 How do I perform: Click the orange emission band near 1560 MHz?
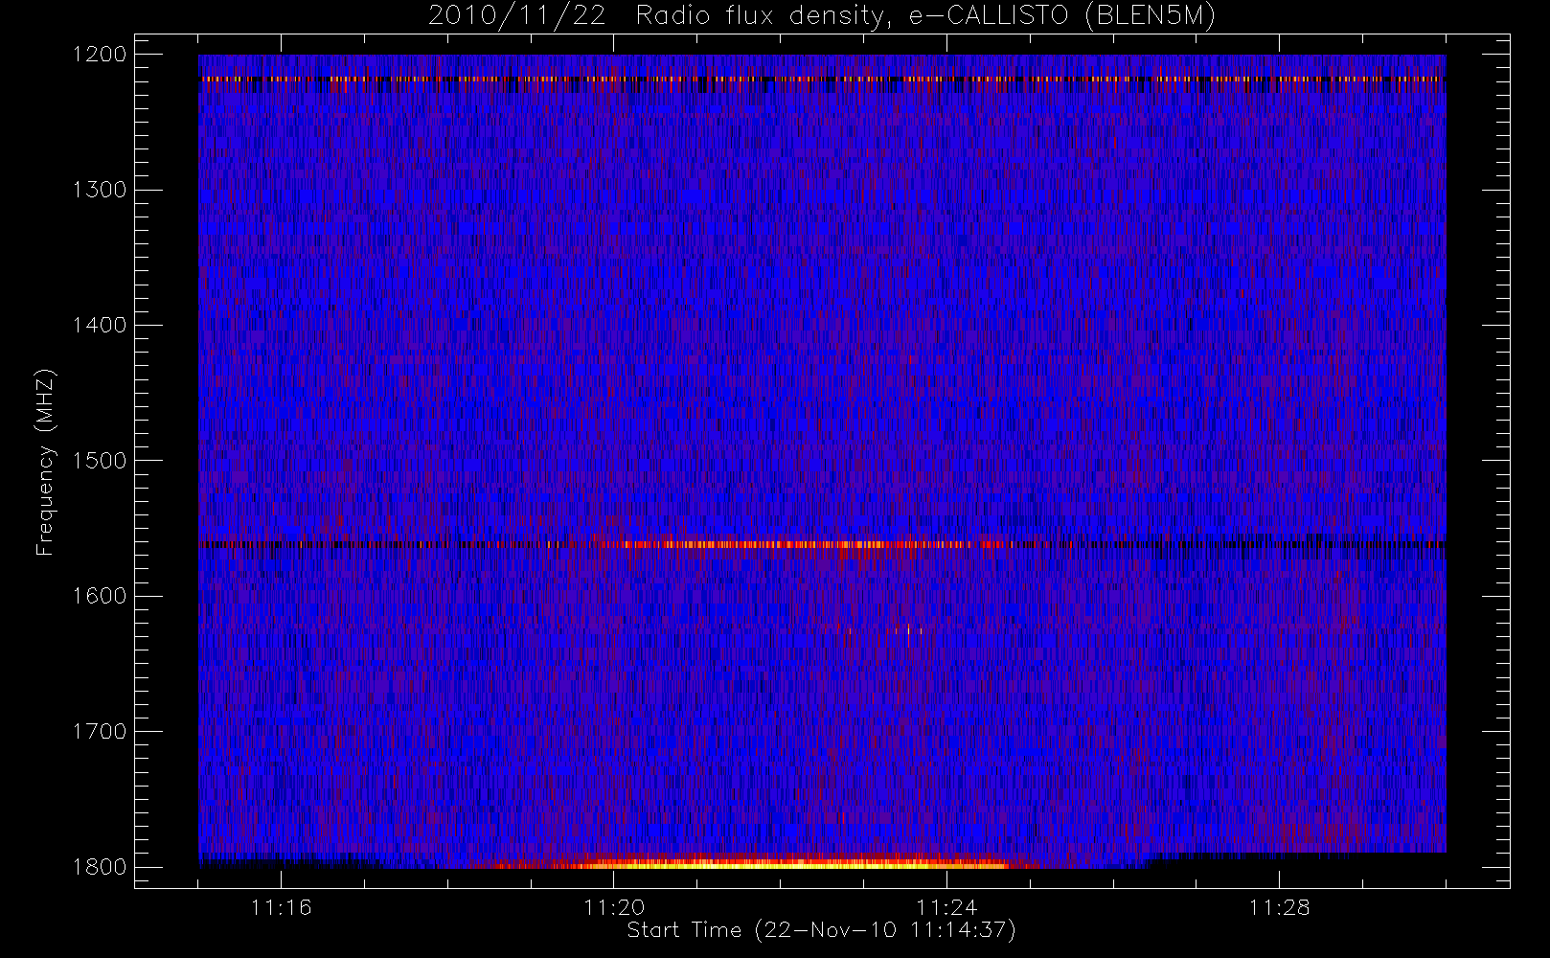click(x=805, y=544)
